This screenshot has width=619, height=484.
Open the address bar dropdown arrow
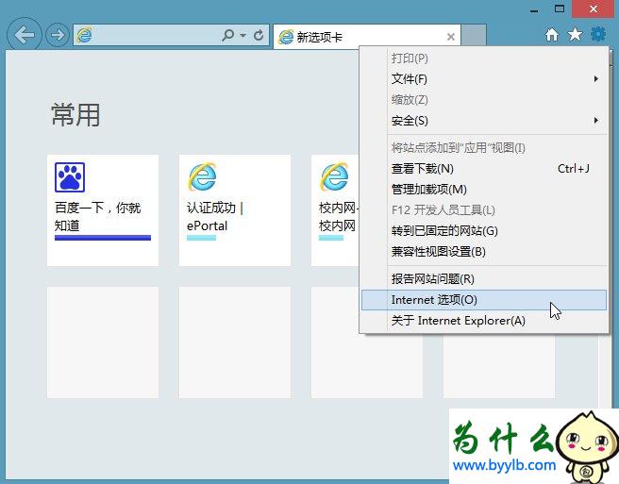click(243, 36)
